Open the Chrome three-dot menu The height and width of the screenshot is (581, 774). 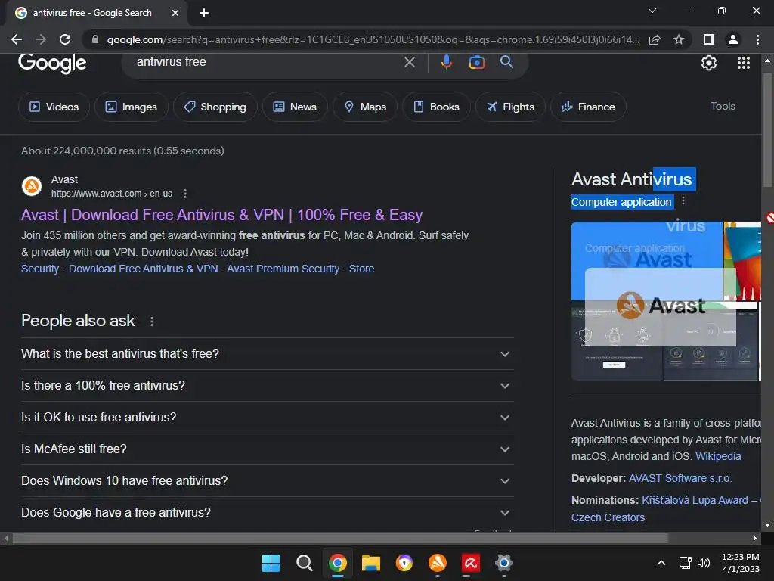click(757, 39)
